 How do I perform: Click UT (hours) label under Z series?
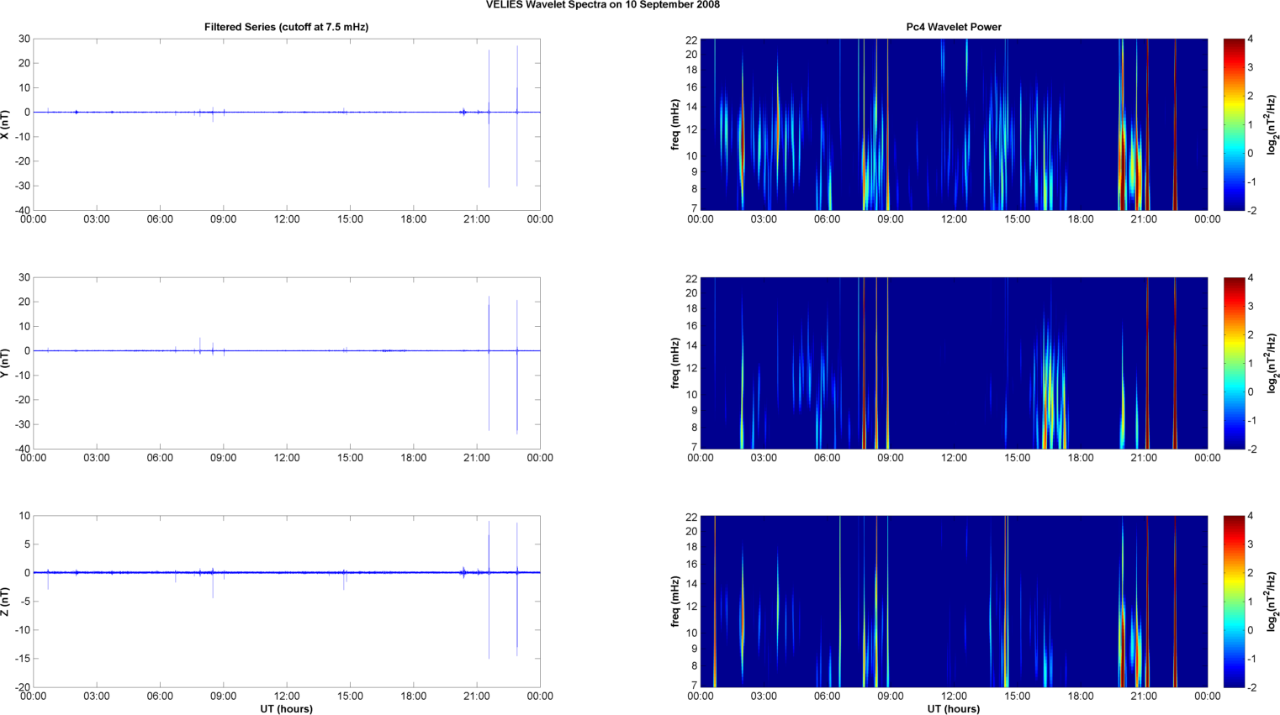286,709
